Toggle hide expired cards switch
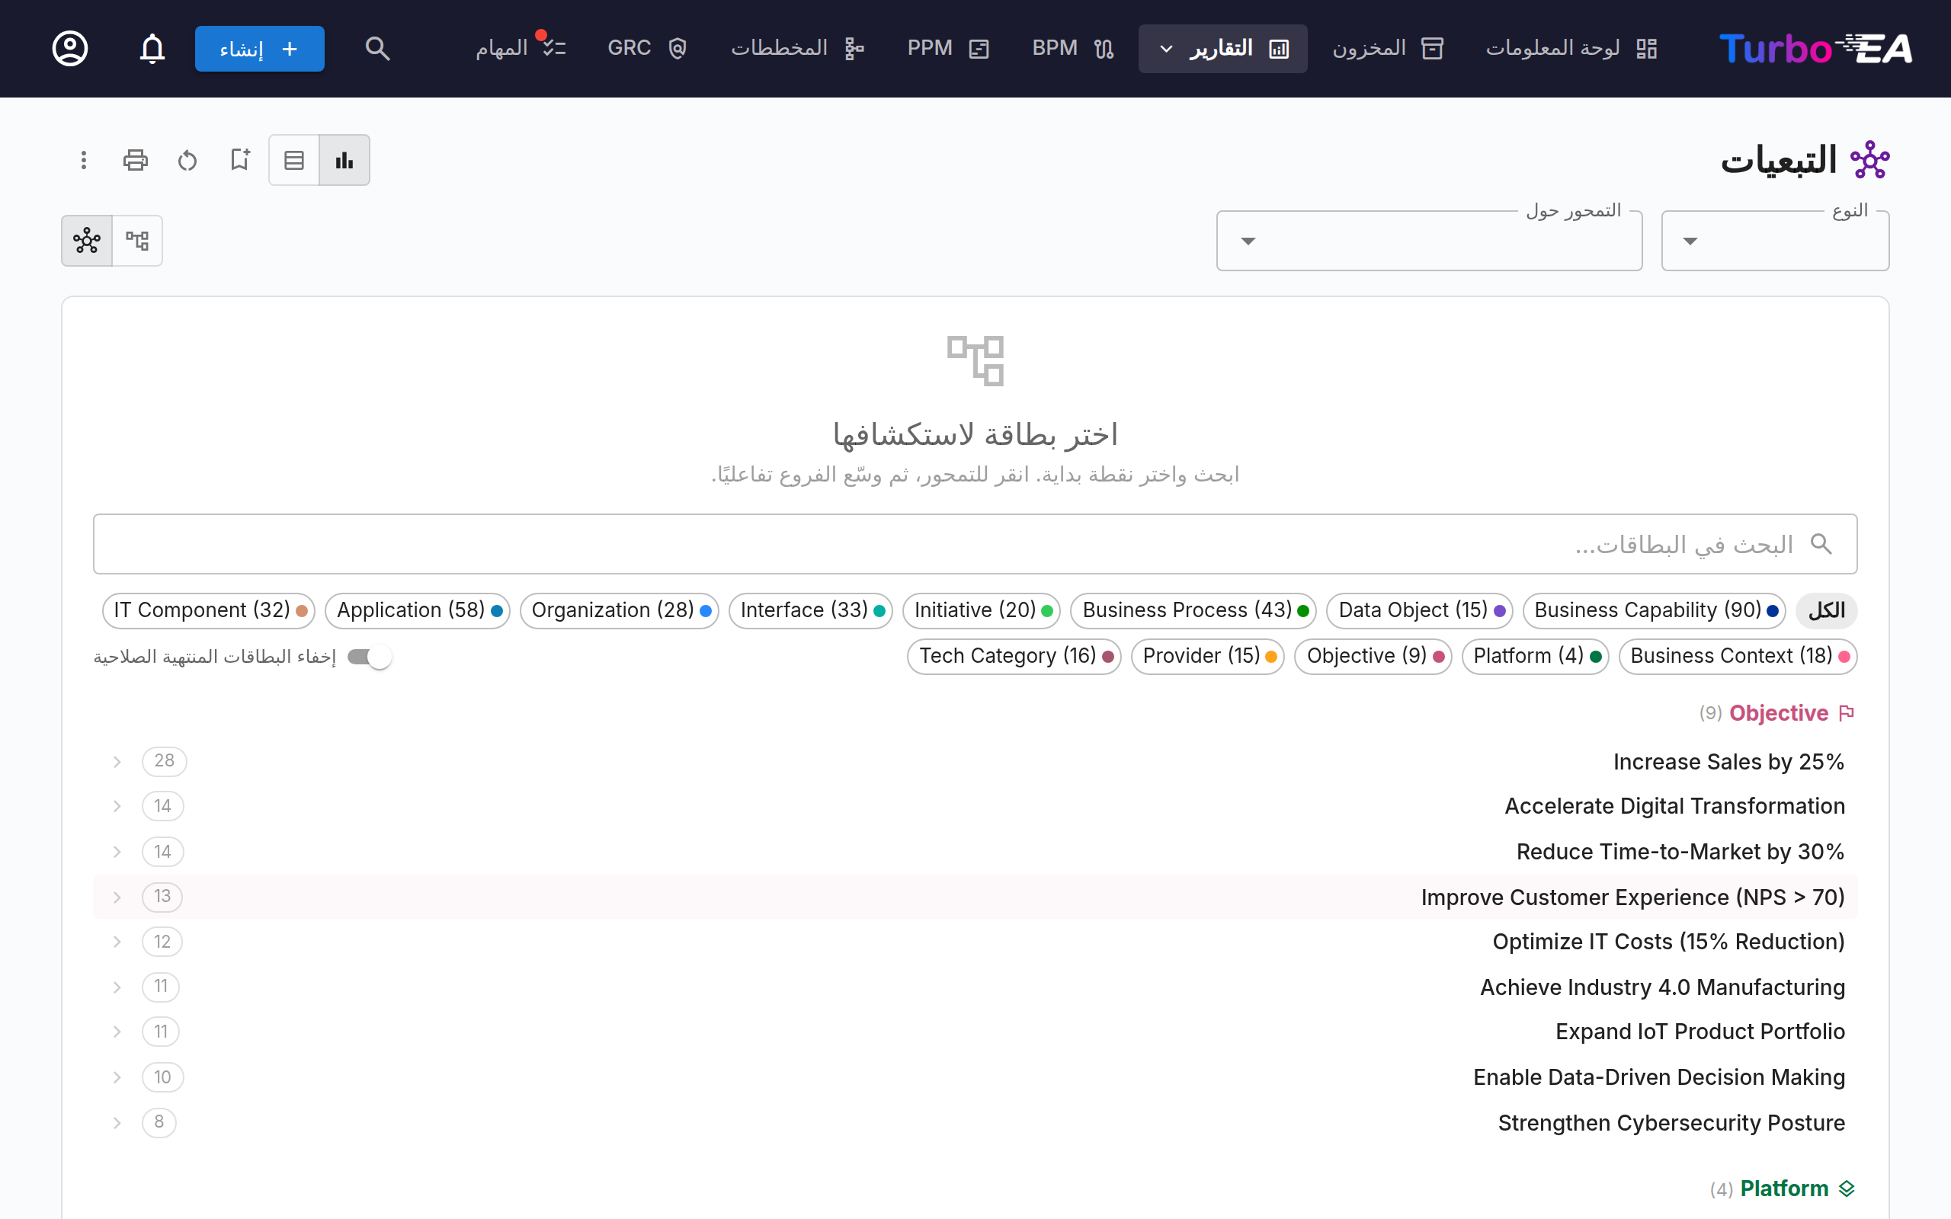 [369, 657]
